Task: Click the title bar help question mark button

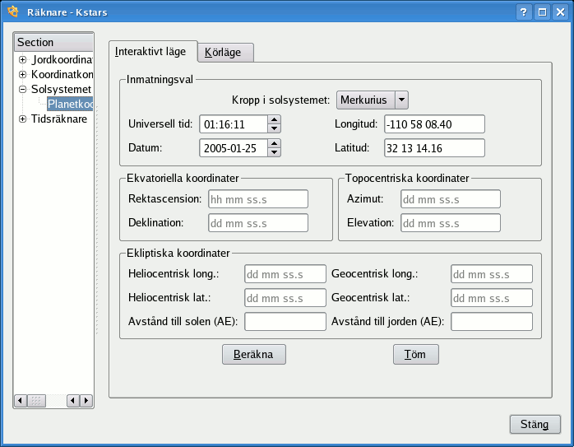Action: pyautogui.click(x=524, y=12)
